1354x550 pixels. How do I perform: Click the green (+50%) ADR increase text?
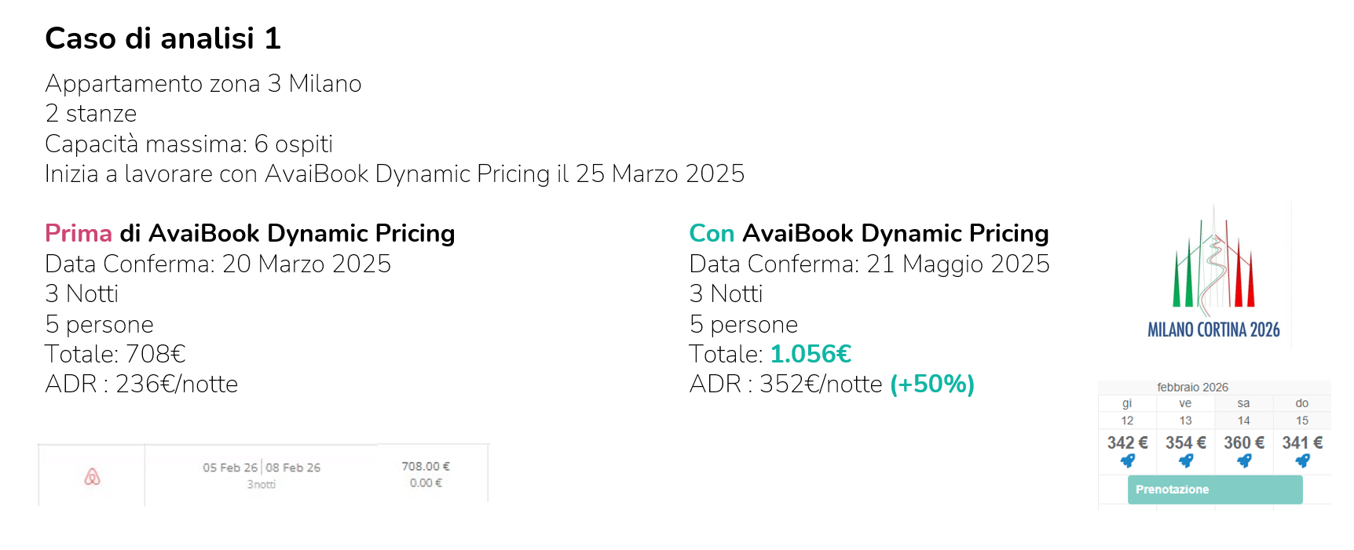pyautogui.click(x=931, y=384)
